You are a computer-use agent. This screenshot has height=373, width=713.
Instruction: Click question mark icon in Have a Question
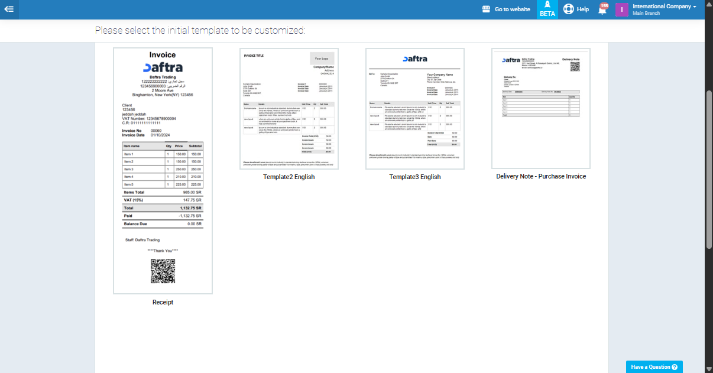click(675, 367)
